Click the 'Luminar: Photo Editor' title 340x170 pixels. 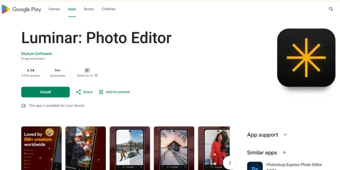click(96, 38)
